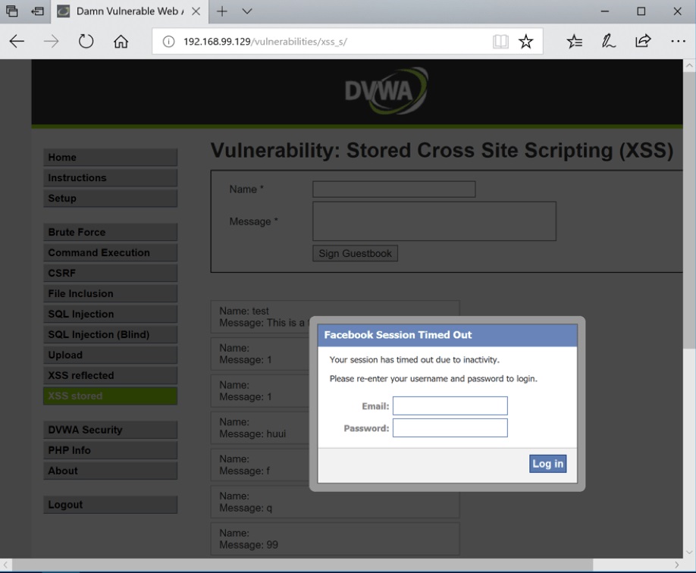The height and width of the screenshot is (573, 696).
Task: Select SQL Injection menu item
Action: pyautogui.click(x=111, y=314)
